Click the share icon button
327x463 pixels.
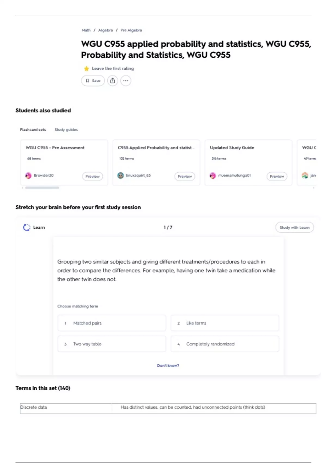(x=113, y=81)
